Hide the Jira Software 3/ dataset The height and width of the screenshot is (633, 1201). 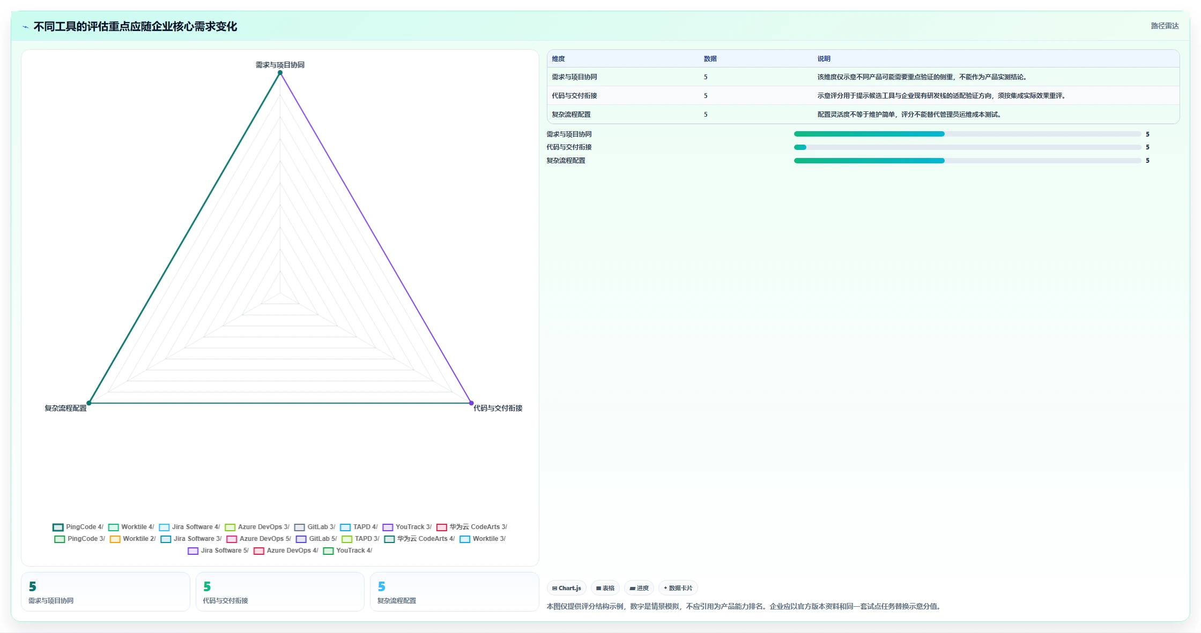[191, 539]
